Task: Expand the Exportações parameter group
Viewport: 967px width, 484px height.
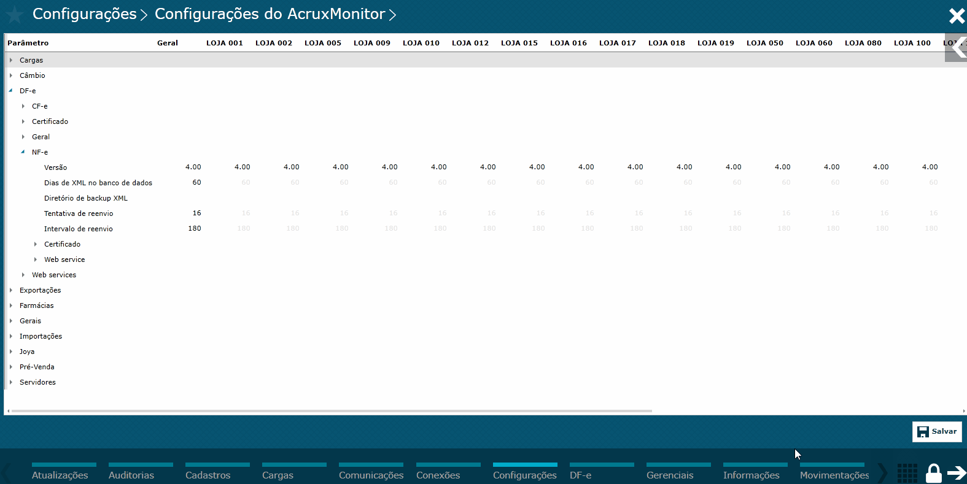Action: (11, 290)
